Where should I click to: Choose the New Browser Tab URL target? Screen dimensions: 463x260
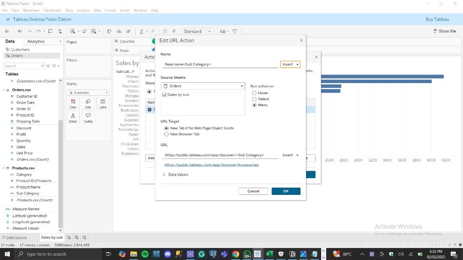coord(166,134)
